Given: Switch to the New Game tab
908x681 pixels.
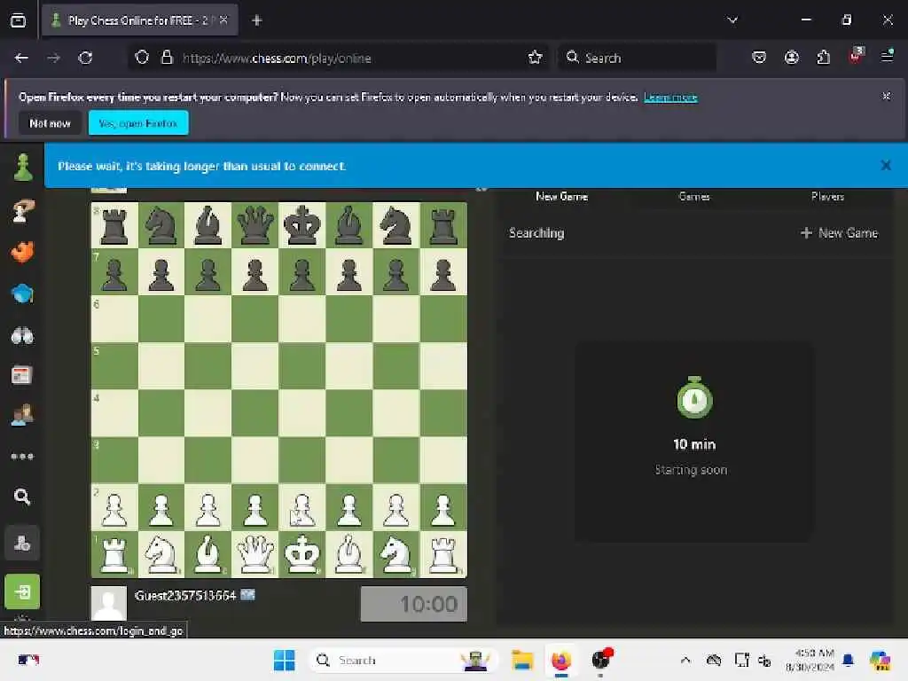Looking at the screenshot, I should [561, 196].
